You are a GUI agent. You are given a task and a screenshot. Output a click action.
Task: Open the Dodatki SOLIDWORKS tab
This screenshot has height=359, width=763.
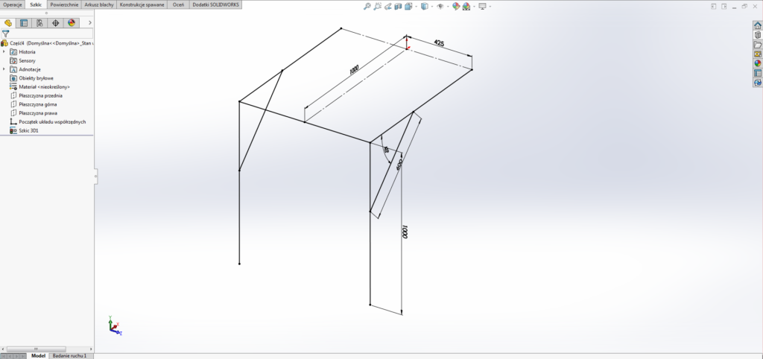point(215,4)
